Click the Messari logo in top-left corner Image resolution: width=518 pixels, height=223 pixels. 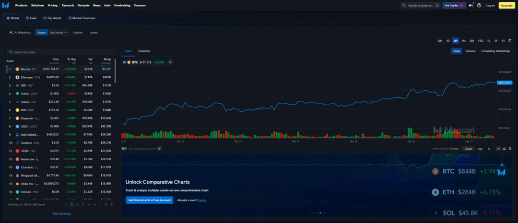pos(5,5)
